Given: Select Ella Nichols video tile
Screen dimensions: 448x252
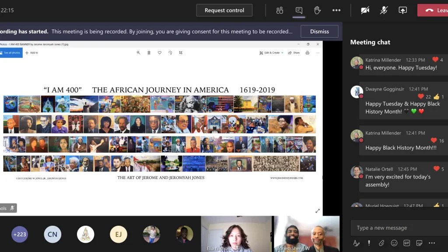Looking at the screenshot, I should [236, 234].
